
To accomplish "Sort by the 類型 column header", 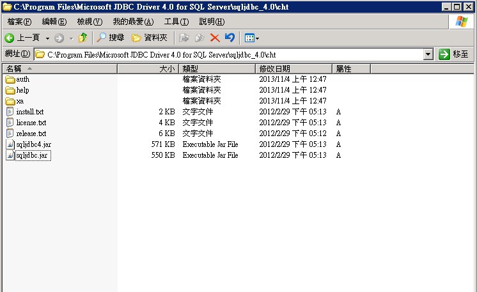I will 217,69.
